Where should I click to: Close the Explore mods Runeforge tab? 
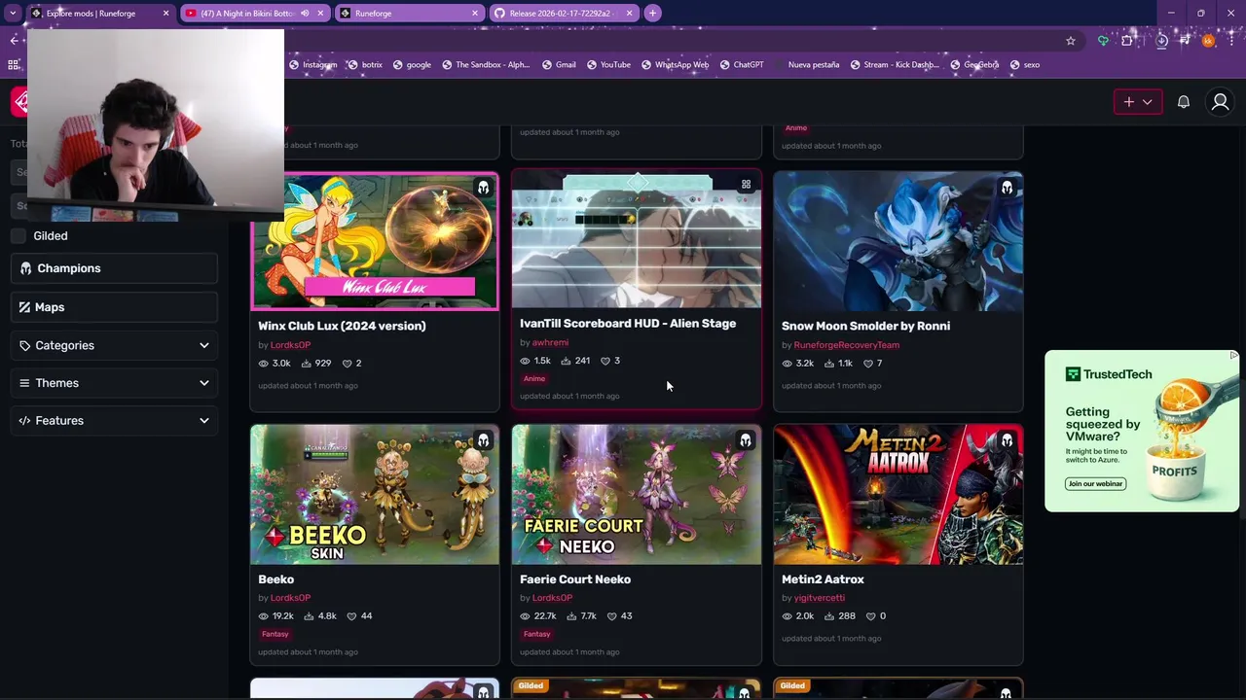tap(165, 14)
